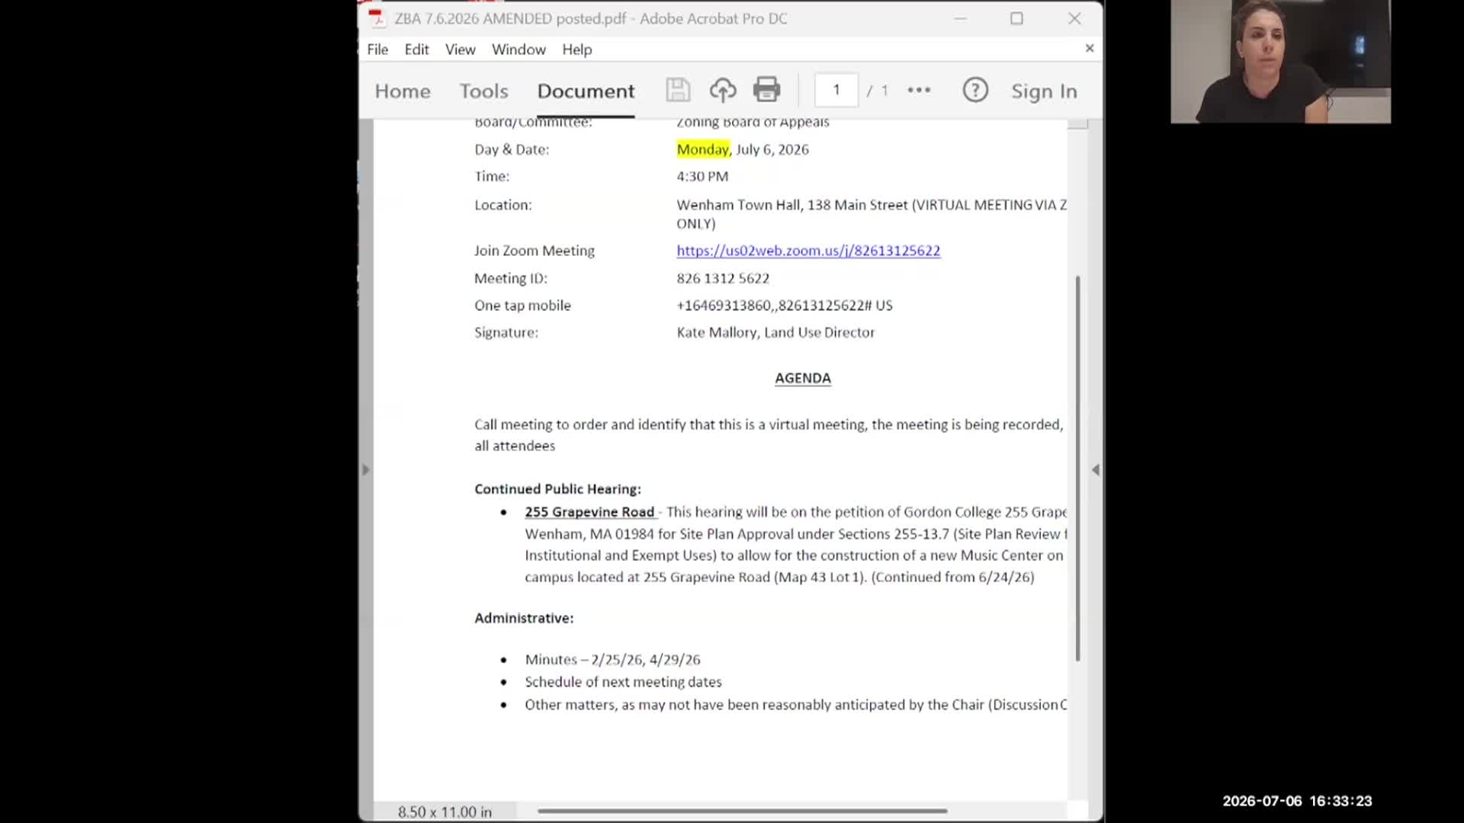Expand the right tools pane arrow
The height and width of the screenshot is (823, 1464).
pyautogui.click(x=1096, y=470)
